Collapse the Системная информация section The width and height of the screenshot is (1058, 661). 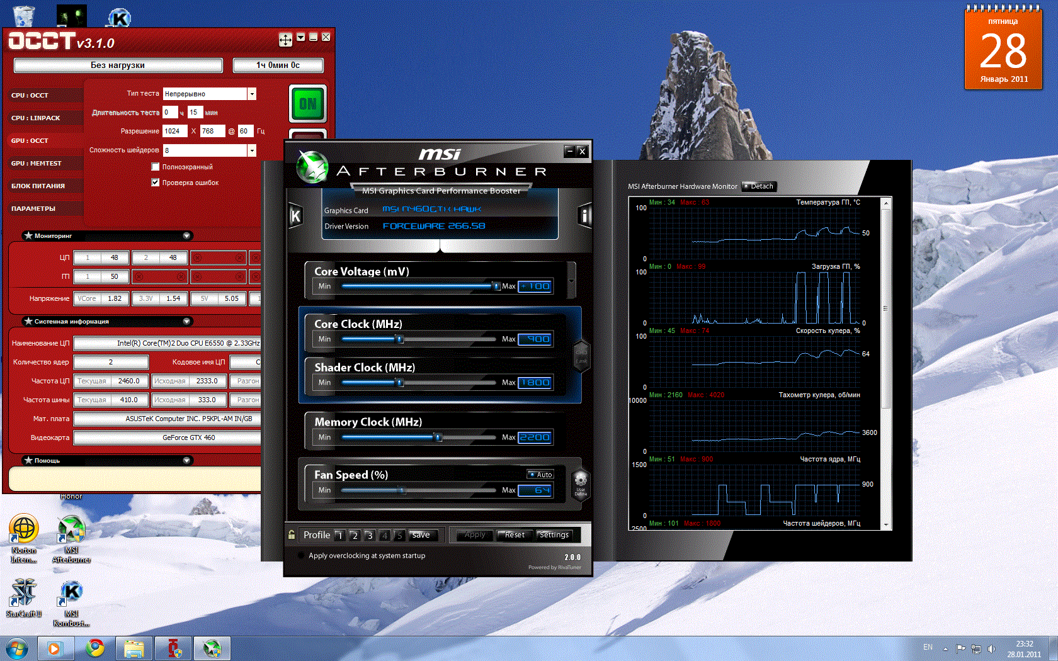click(186, 321)
